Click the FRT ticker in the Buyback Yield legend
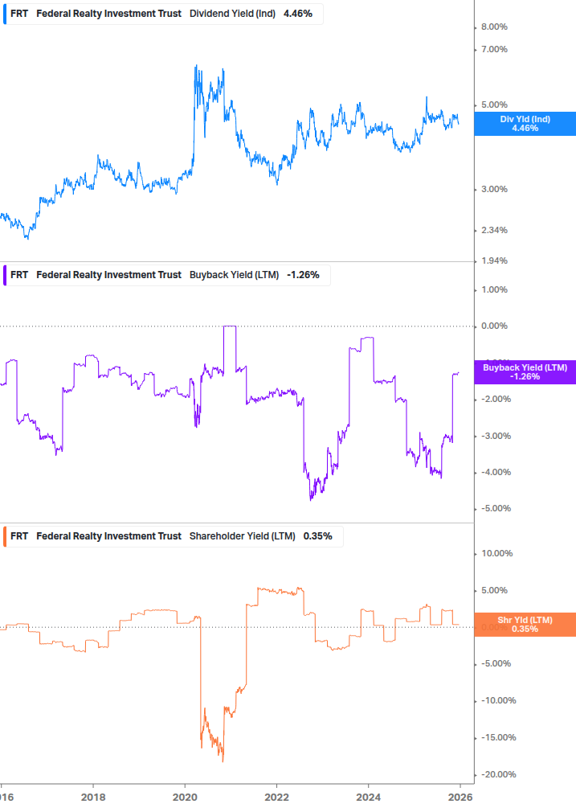The image size is (576, 808). [x=19, y=275]
